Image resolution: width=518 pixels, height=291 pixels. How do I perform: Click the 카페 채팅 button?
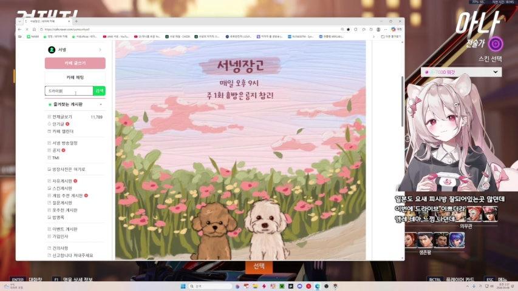tap(75, 78)
